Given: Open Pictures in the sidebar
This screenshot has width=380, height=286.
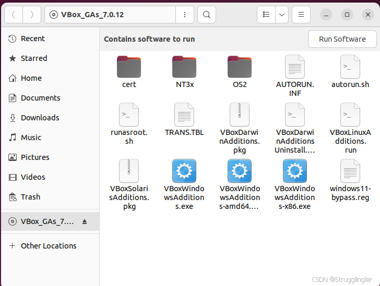Looking at the screenshot, I should pyautogui.click(x=50, y=157).
